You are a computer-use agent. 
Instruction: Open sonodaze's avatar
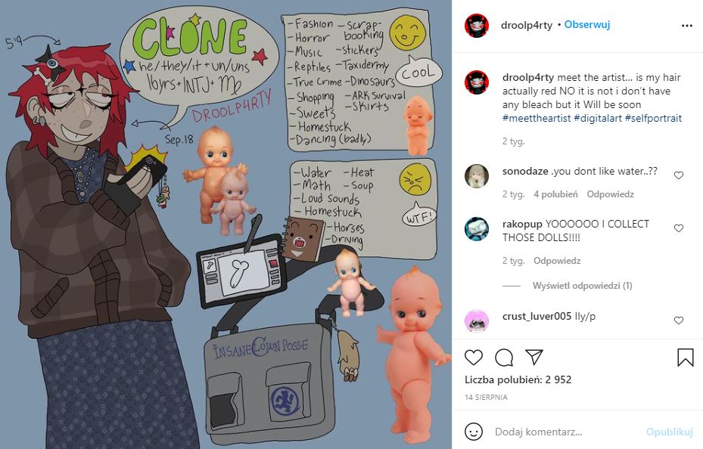coord(477,175)
